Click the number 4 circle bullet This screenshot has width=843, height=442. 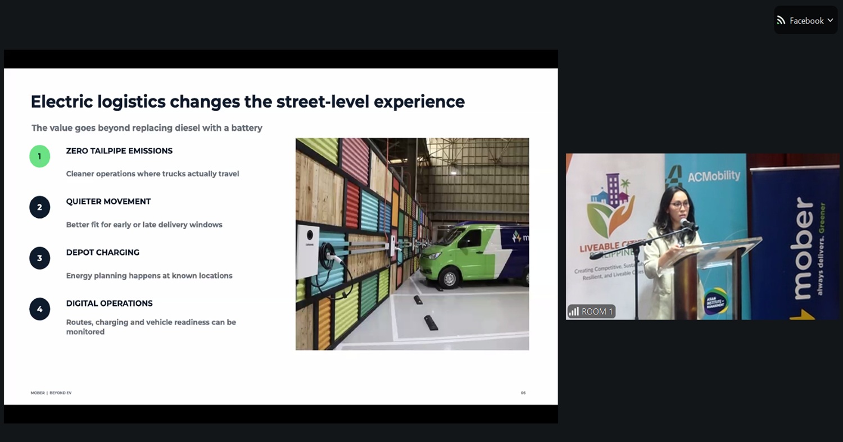39,309
